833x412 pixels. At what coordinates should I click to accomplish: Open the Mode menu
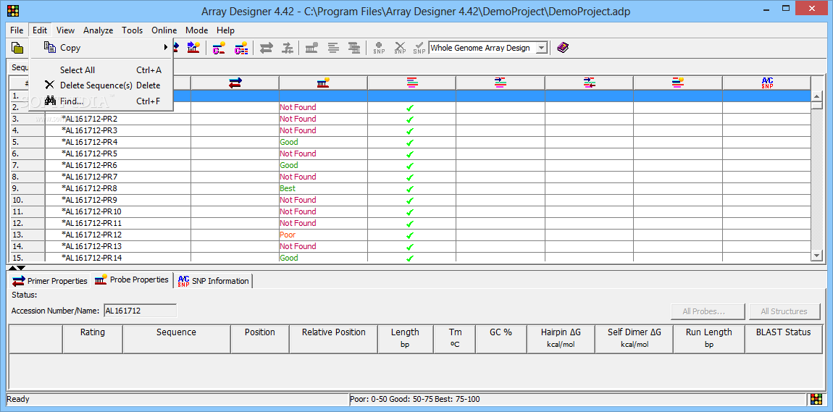click(x=197, y=30)
